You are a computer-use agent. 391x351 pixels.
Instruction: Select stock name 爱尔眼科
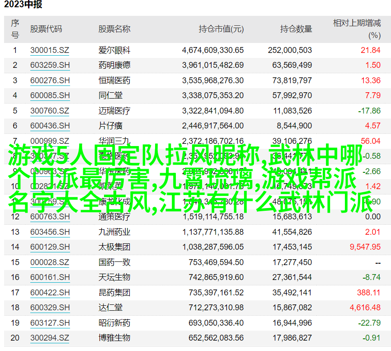[x=114, y=50]
